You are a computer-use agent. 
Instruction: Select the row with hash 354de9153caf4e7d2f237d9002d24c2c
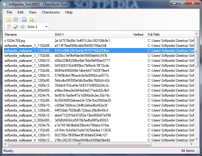pos(99,85)
